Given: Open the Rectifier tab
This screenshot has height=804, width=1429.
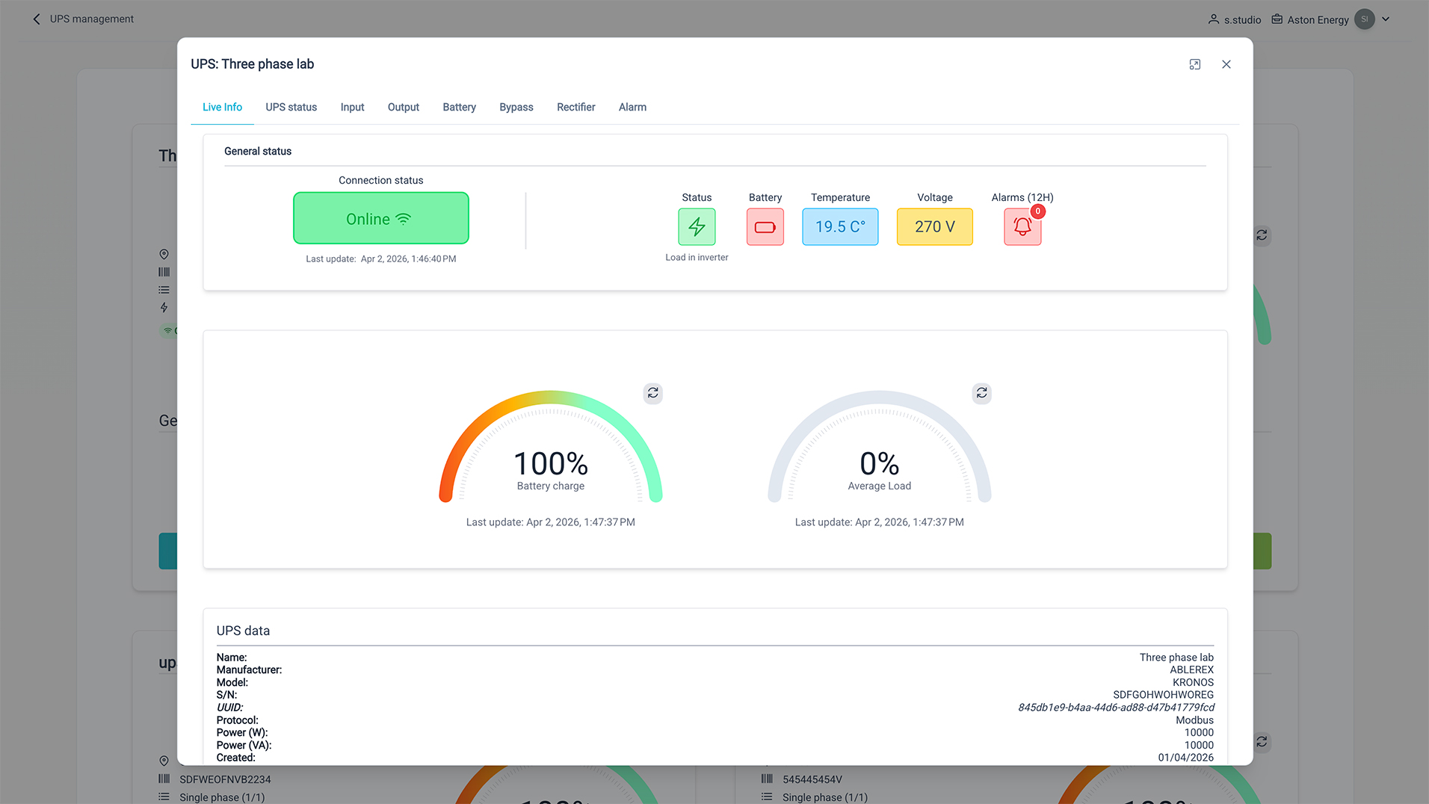Looking at the screenshot, I should pos(575,107).
